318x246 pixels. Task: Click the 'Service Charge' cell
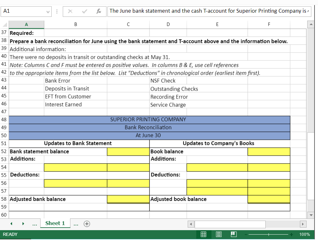(x=168, y=104)
